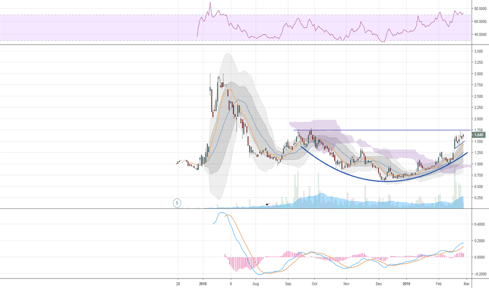
Task: Click the 1.250 price axis label
Action: pos(479,152)
